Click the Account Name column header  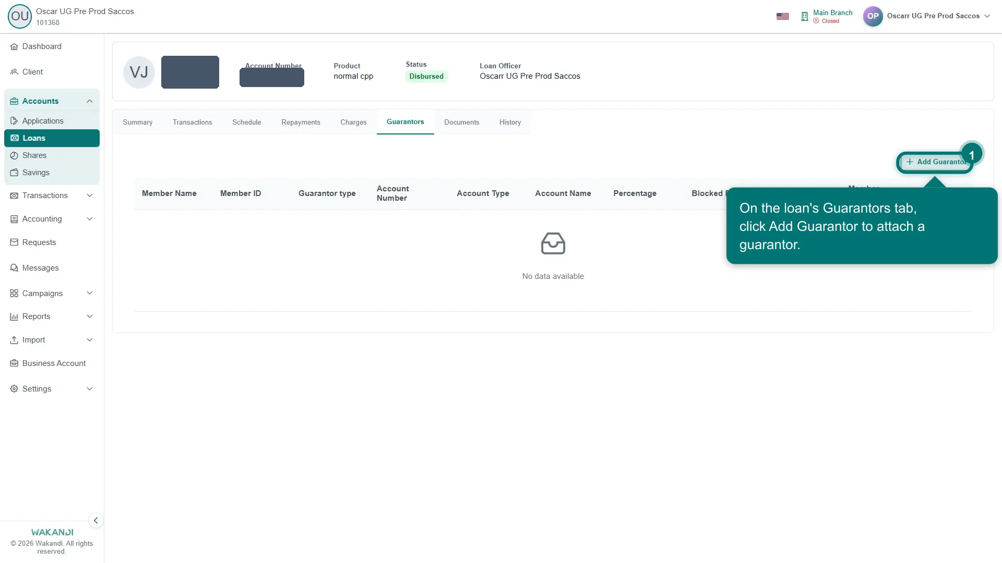[x=563, y=193]
